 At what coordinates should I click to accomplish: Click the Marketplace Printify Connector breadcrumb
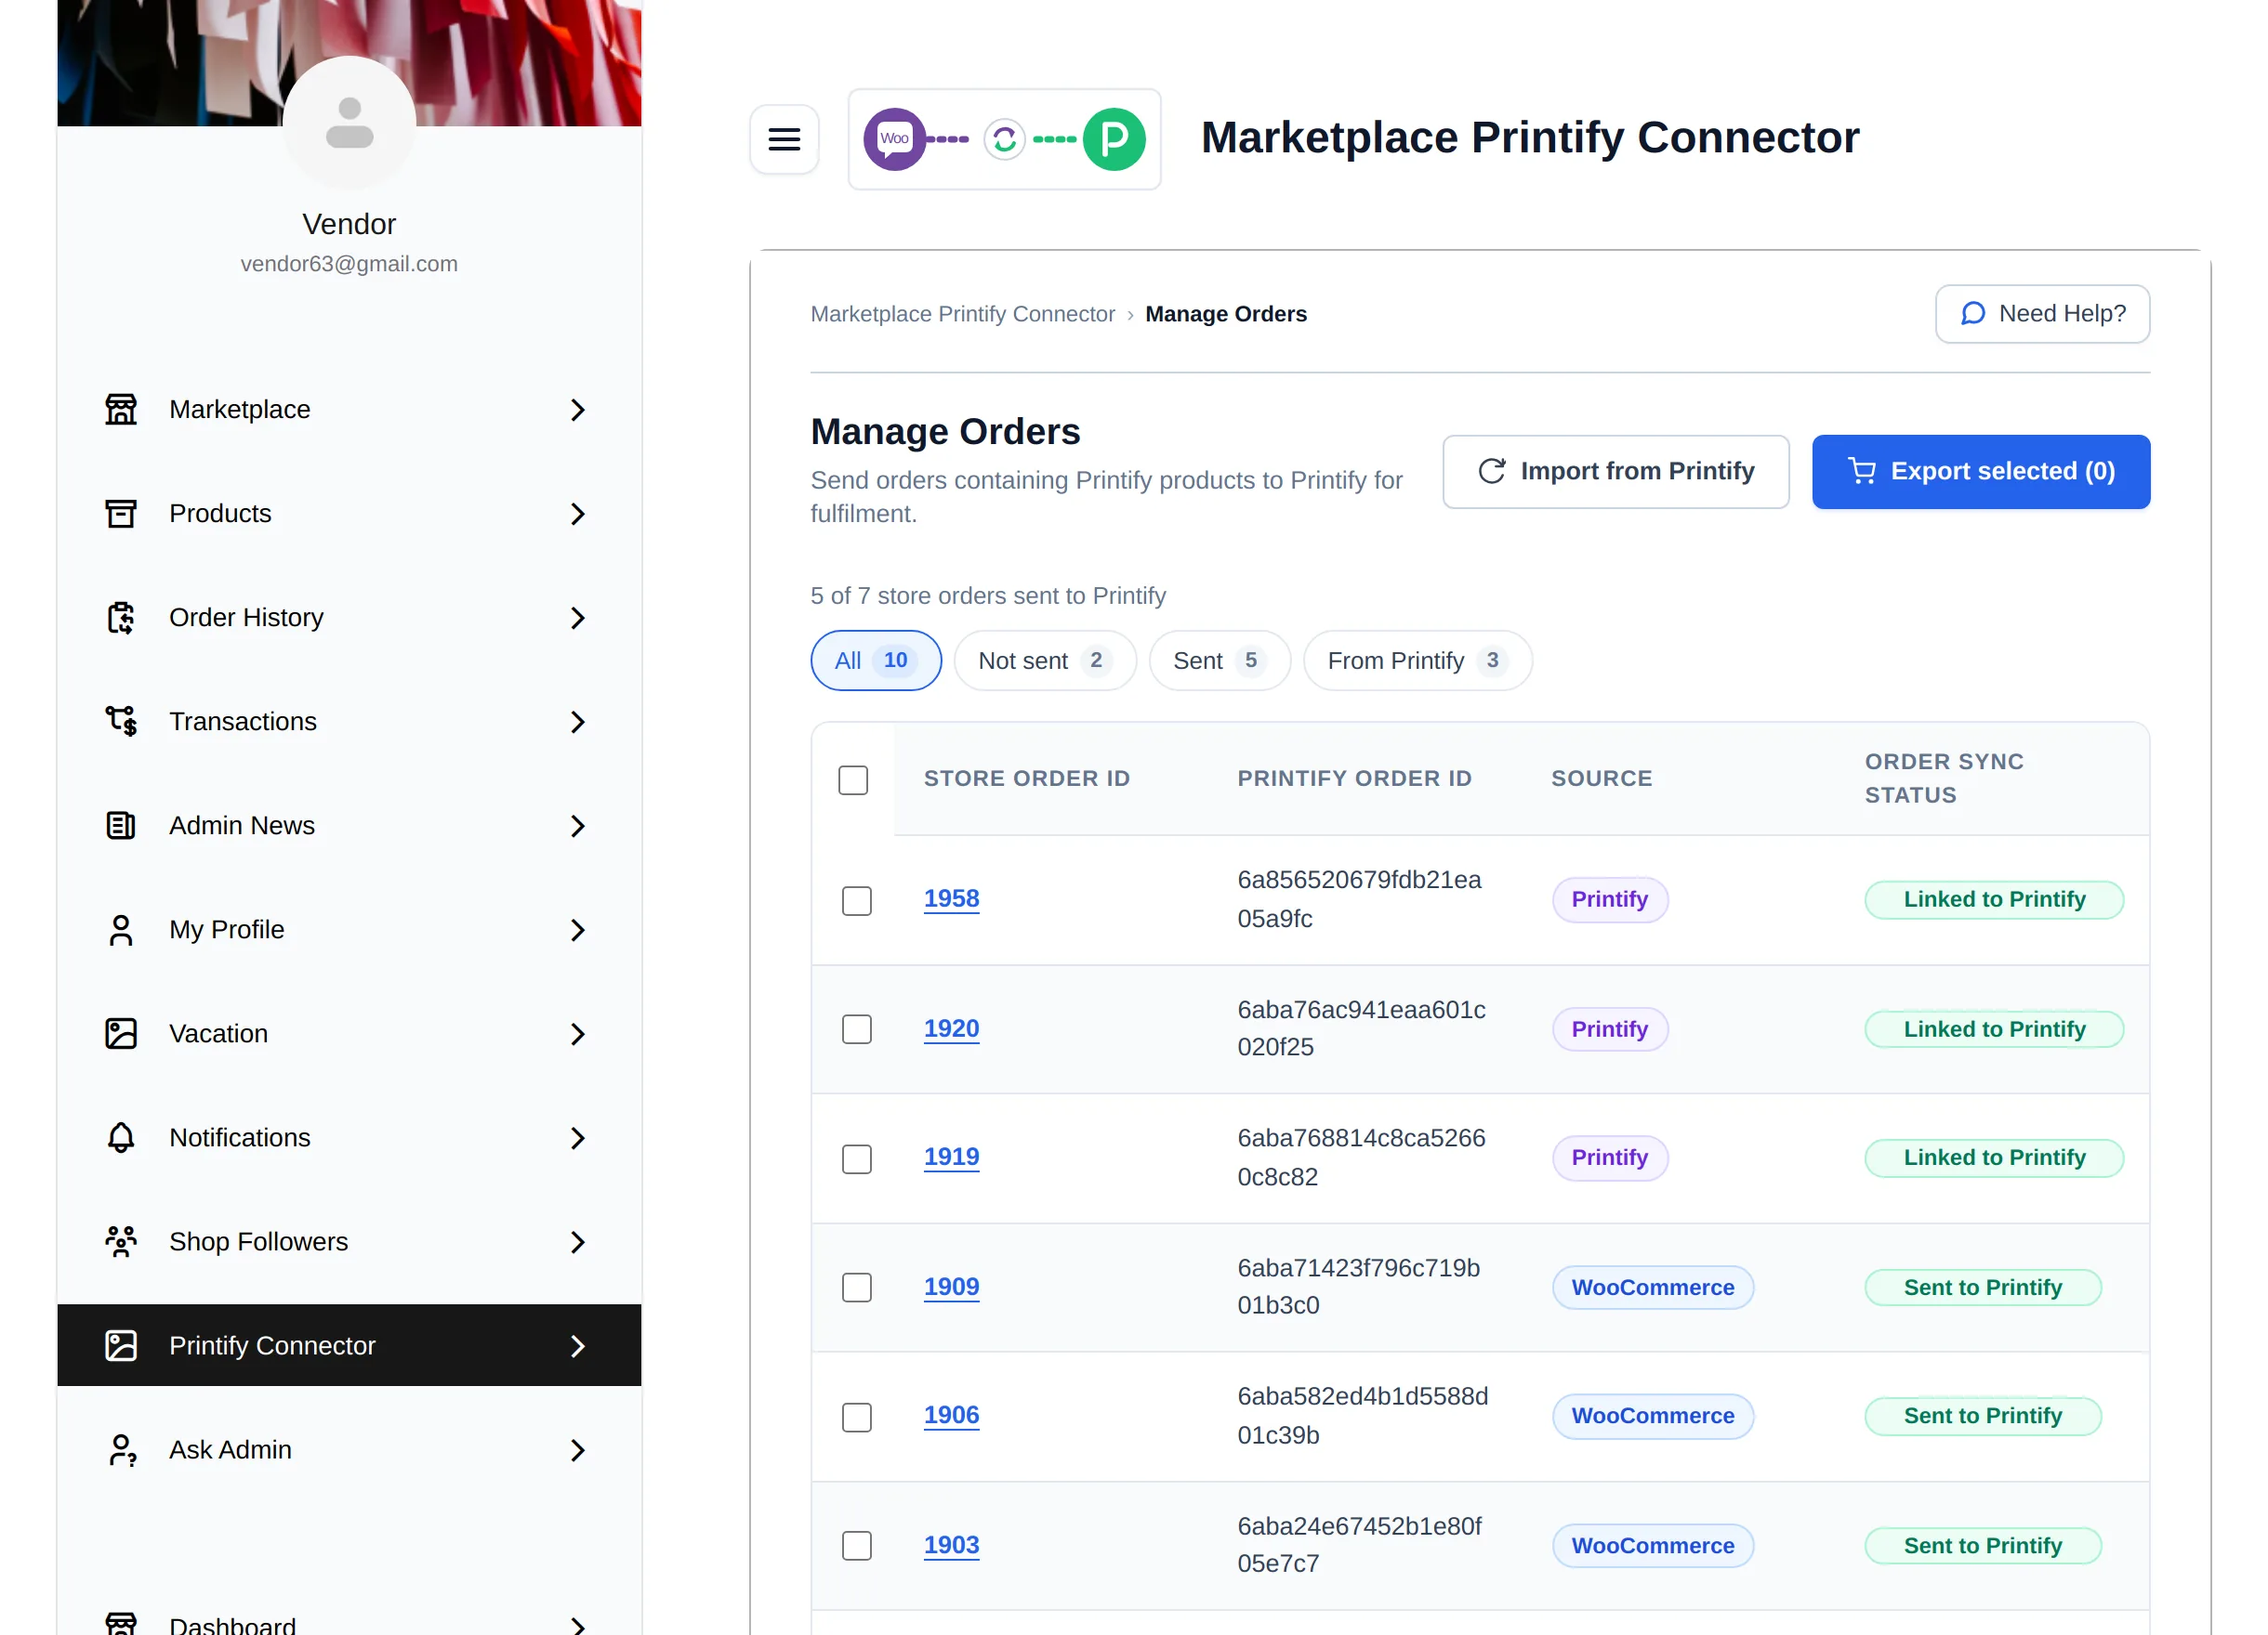click(962, 314)
